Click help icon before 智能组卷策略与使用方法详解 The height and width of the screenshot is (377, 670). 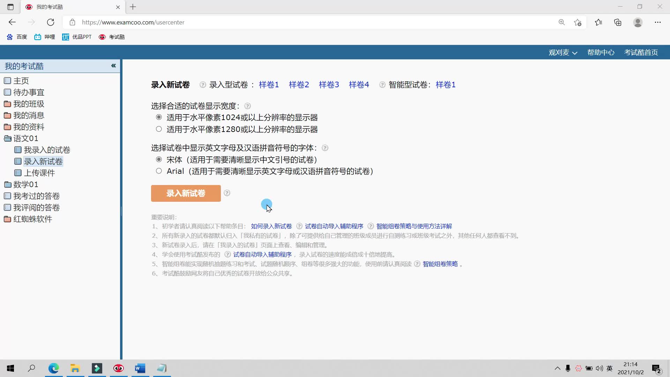(x=371, y=226)
